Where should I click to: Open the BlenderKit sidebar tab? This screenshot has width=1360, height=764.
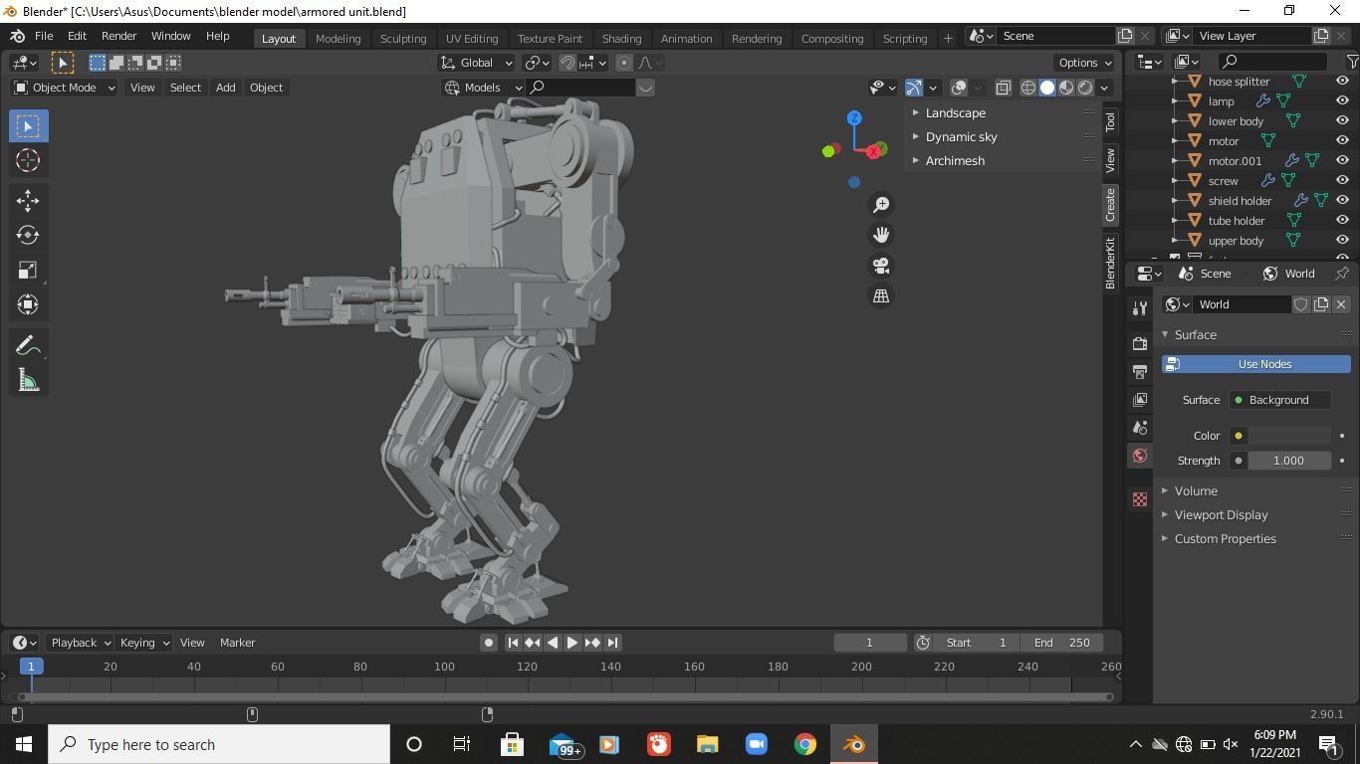coord(1110,263)
